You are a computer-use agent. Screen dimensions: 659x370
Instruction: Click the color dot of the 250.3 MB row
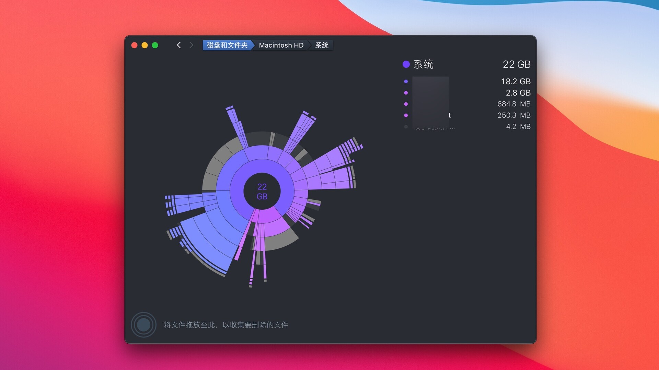coord(406,115)
